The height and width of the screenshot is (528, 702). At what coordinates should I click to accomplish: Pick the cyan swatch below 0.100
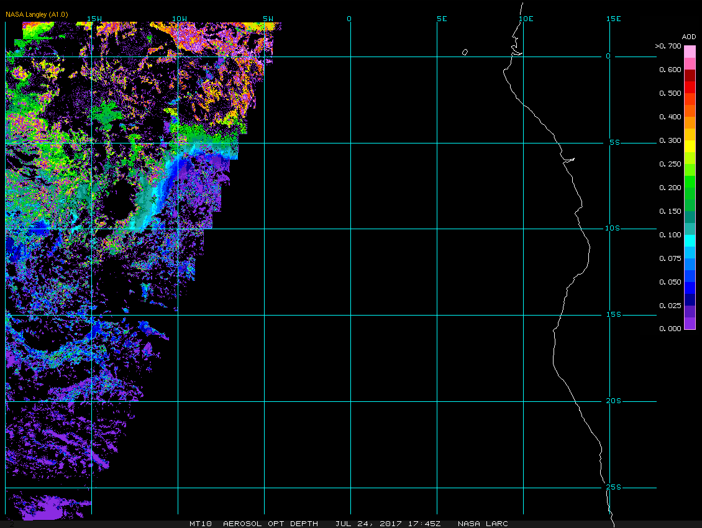(690, 240)
